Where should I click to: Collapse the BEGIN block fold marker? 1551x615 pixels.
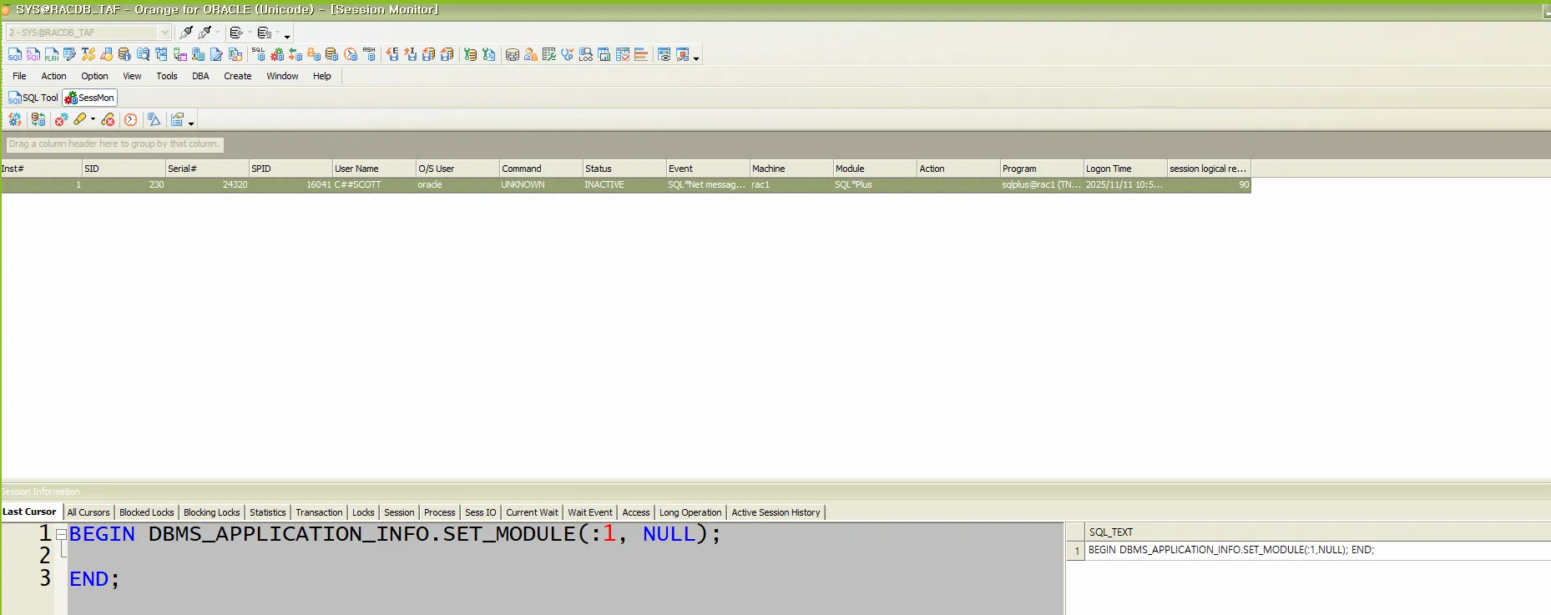pos(61,534)
